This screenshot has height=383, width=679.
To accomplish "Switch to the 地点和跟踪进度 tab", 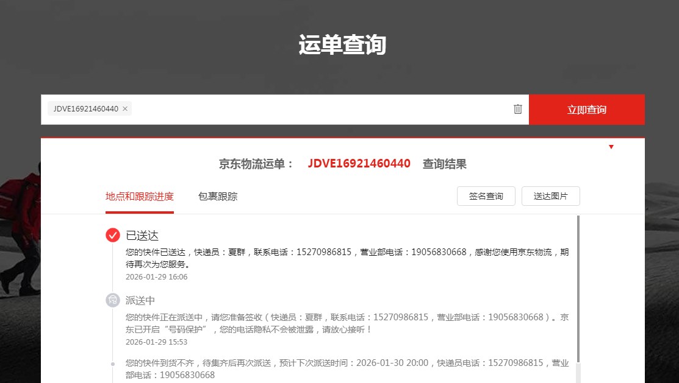I will point(139,197).
